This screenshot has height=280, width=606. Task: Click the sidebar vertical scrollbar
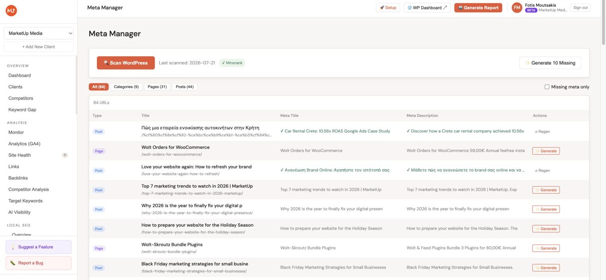[x=76, y=85]
